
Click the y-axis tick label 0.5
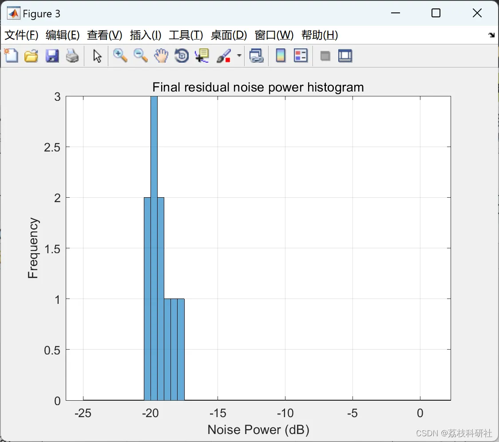tap(52, 350)
